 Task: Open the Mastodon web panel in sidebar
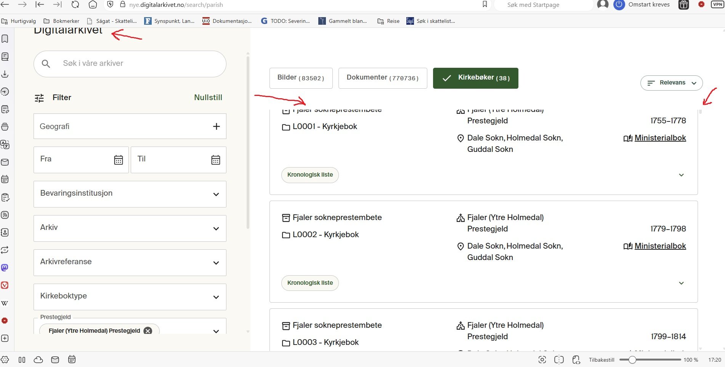(5, 268)
